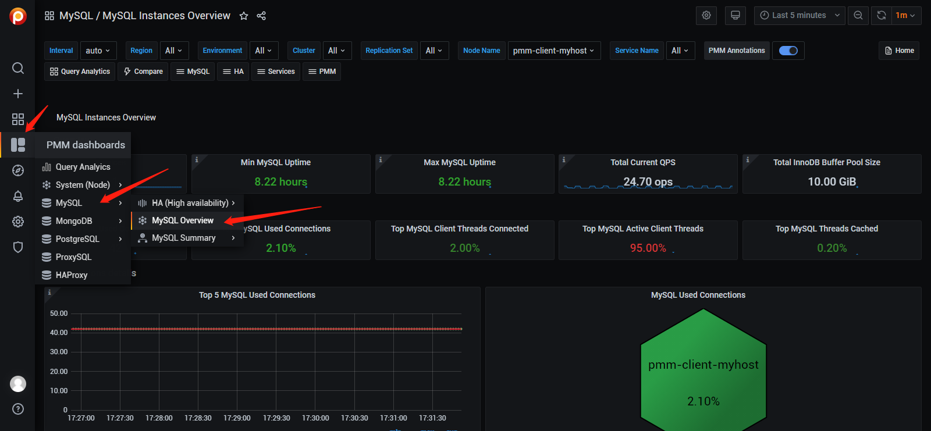
Task: Open Configuration gear in sidebar
Action: pos(18,222)
